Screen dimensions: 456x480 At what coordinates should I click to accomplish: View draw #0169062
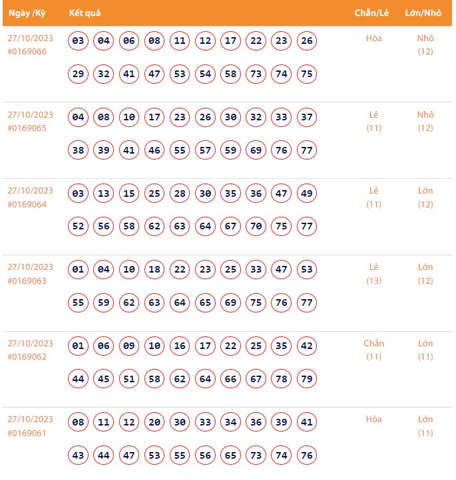[27, 357]
